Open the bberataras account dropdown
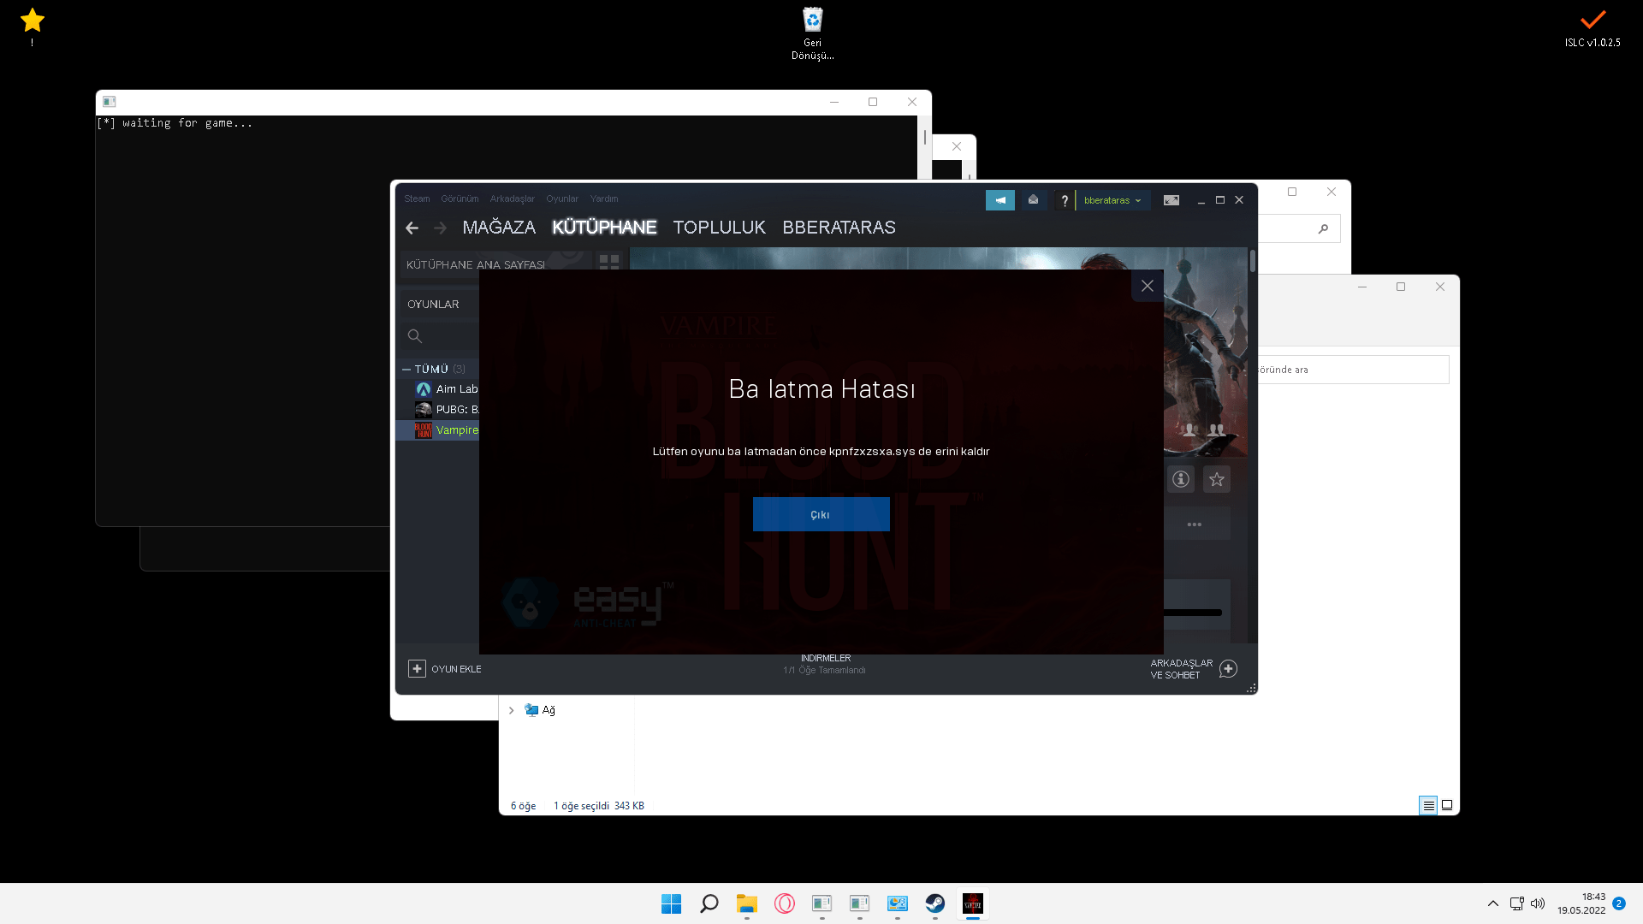The image size is (1643, 924). click(1112, 200)
